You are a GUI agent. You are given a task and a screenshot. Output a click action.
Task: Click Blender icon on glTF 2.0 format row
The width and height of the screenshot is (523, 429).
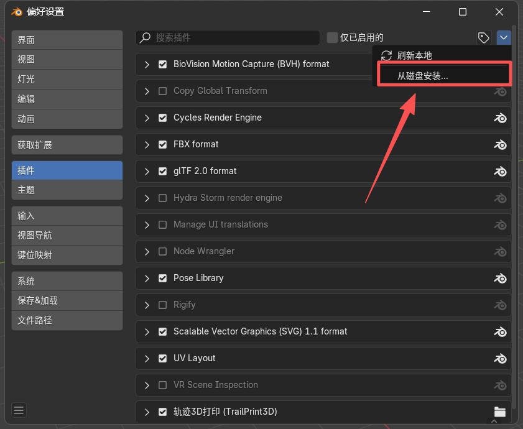501,171
